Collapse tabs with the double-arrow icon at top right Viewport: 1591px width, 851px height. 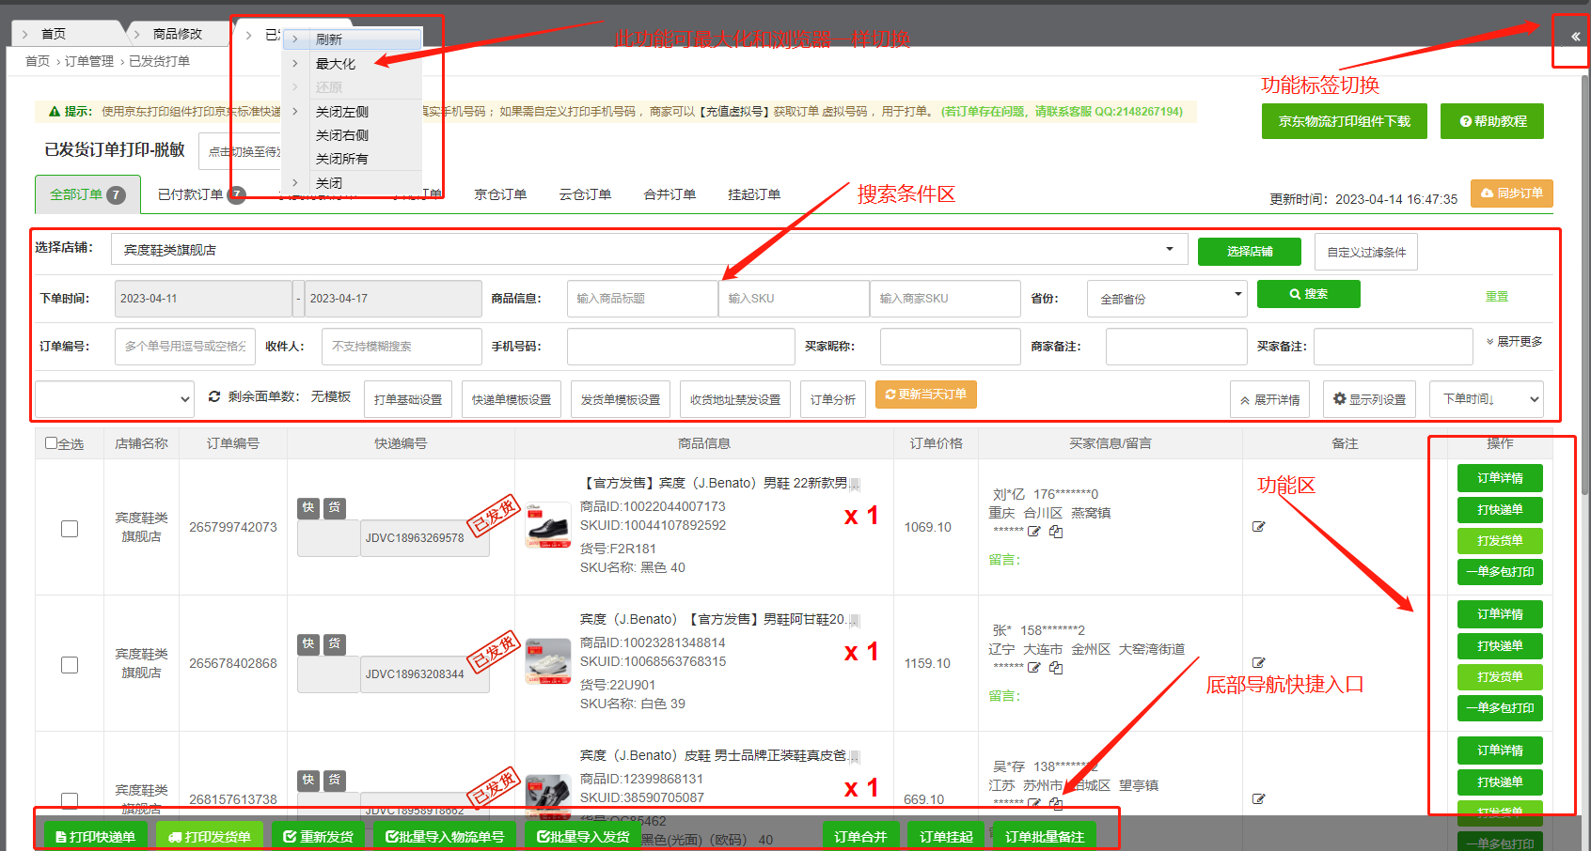(x=1575, y=37)
